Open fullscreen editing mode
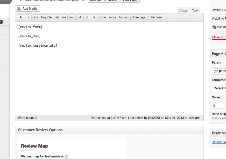The image size is (226, 159). [155, 17]
